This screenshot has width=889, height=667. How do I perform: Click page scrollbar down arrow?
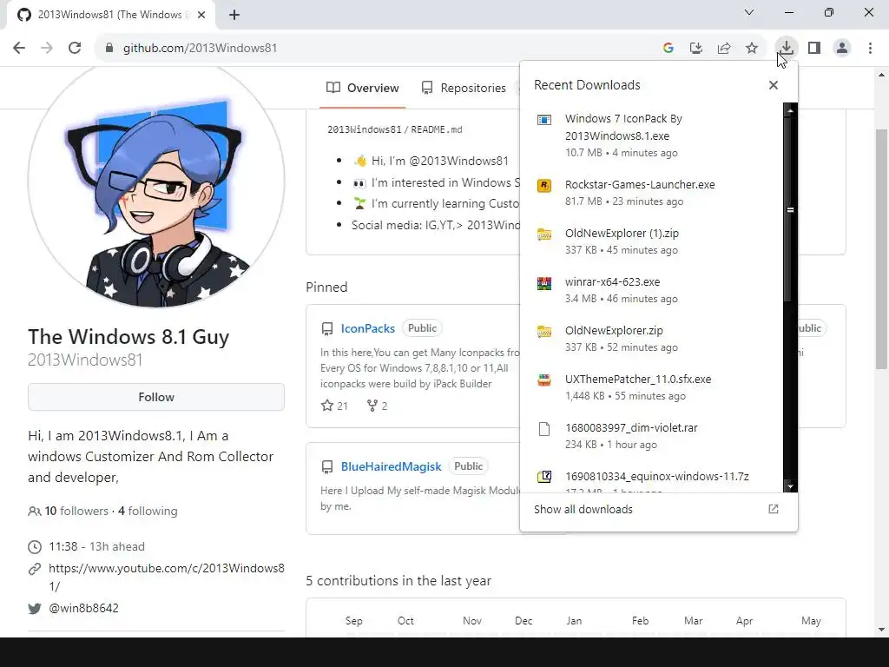tap(881, 629)
